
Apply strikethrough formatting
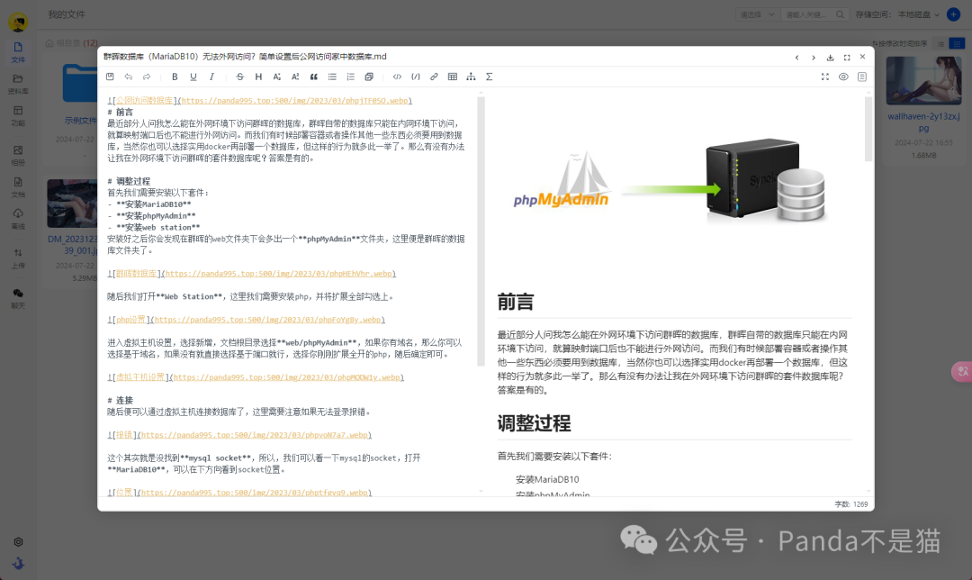point(240,77)
